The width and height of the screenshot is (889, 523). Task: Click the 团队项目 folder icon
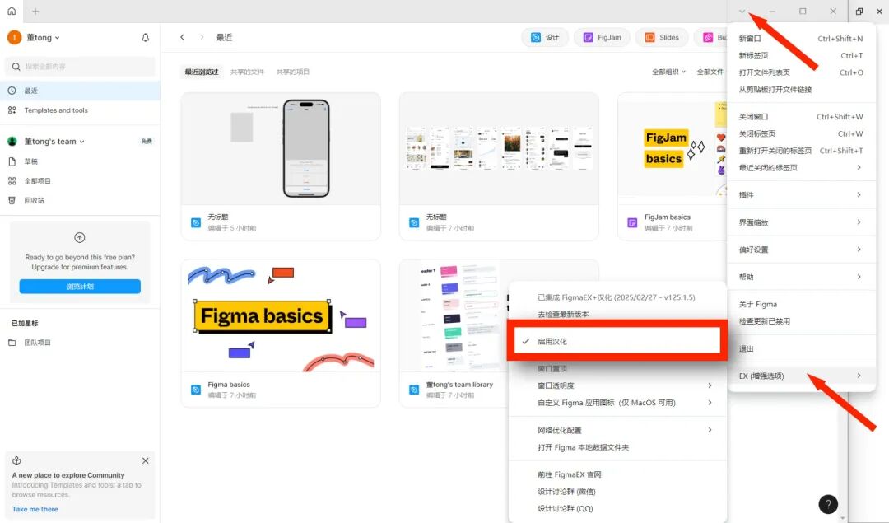pyautogui.click(x=12, y=343)
